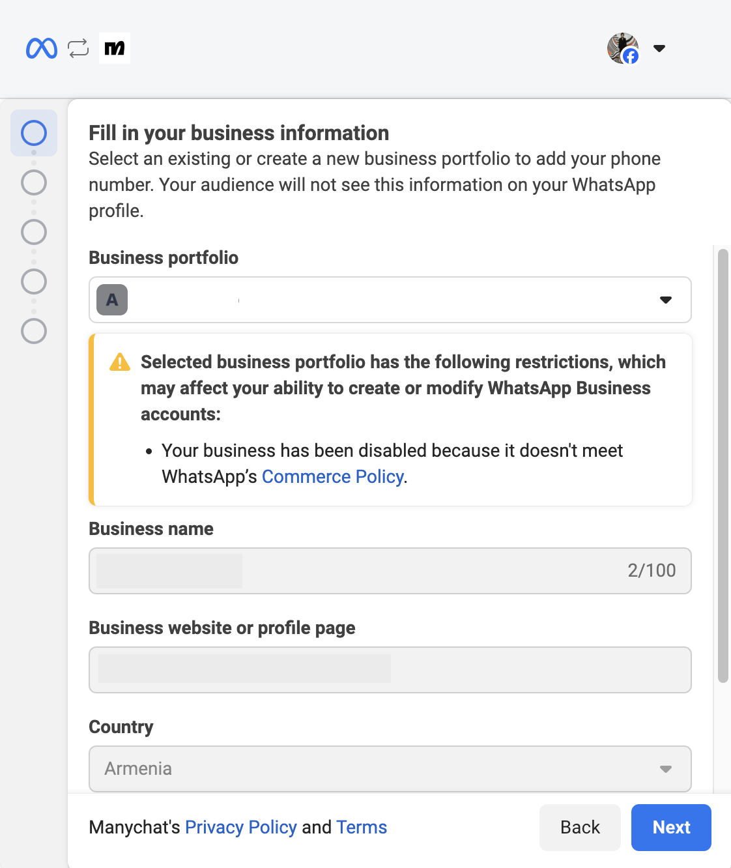
Task: Open the Commerce Policy link
Action: [332, 477]
